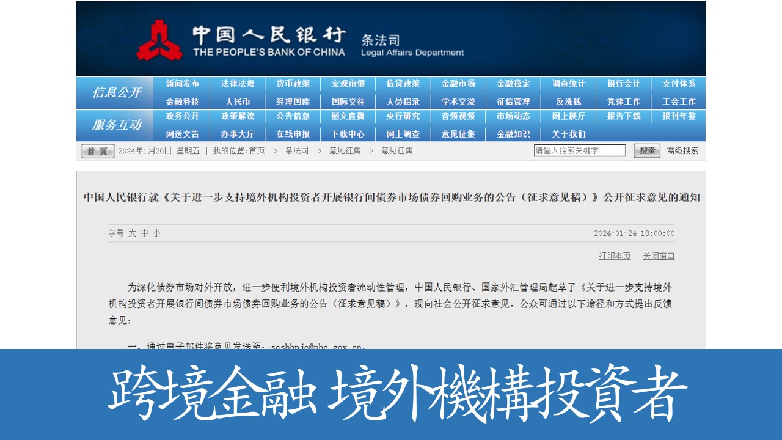Click the 关闭窗口 link

point(659,256)
